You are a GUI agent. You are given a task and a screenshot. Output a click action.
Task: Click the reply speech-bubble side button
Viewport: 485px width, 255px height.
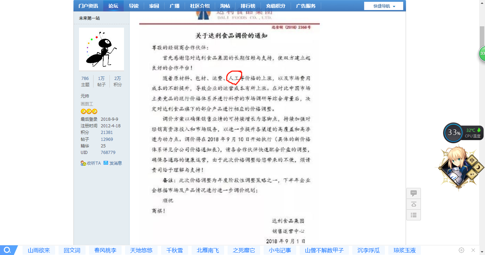coord(414,193)
